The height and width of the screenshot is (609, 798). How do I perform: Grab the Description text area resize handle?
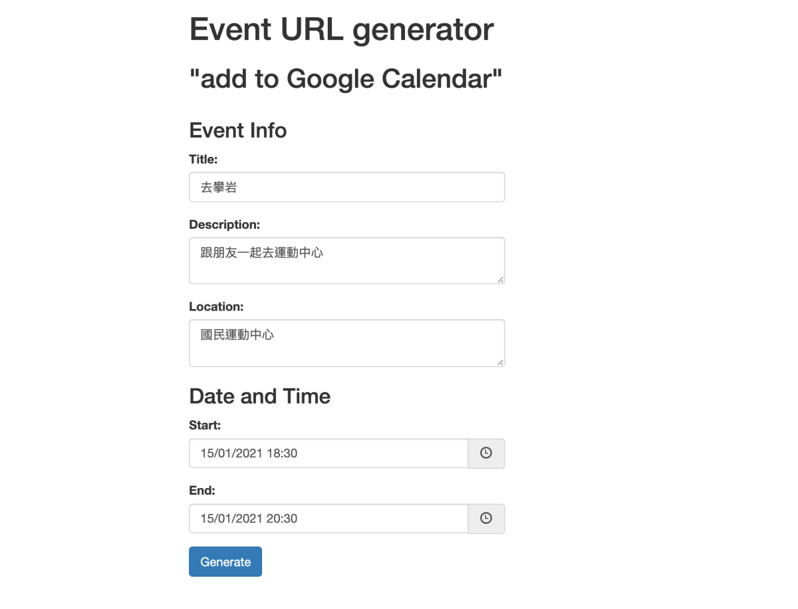pyautogui.click(x=500, y=280)
